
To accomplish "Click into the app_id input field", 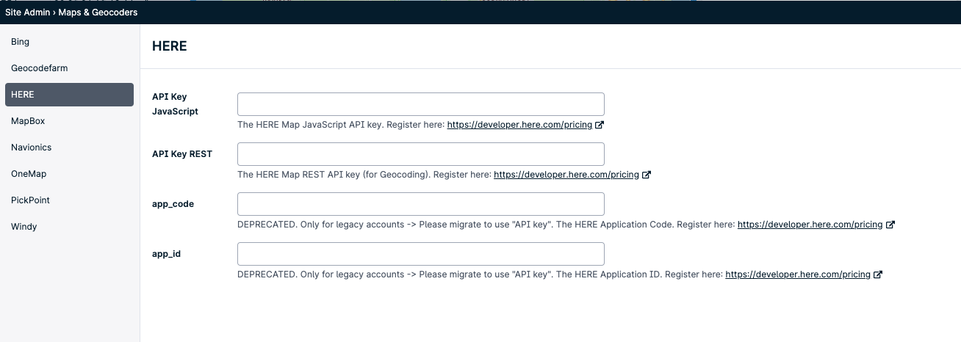I will pyautogui.click(x=421, y=254).
